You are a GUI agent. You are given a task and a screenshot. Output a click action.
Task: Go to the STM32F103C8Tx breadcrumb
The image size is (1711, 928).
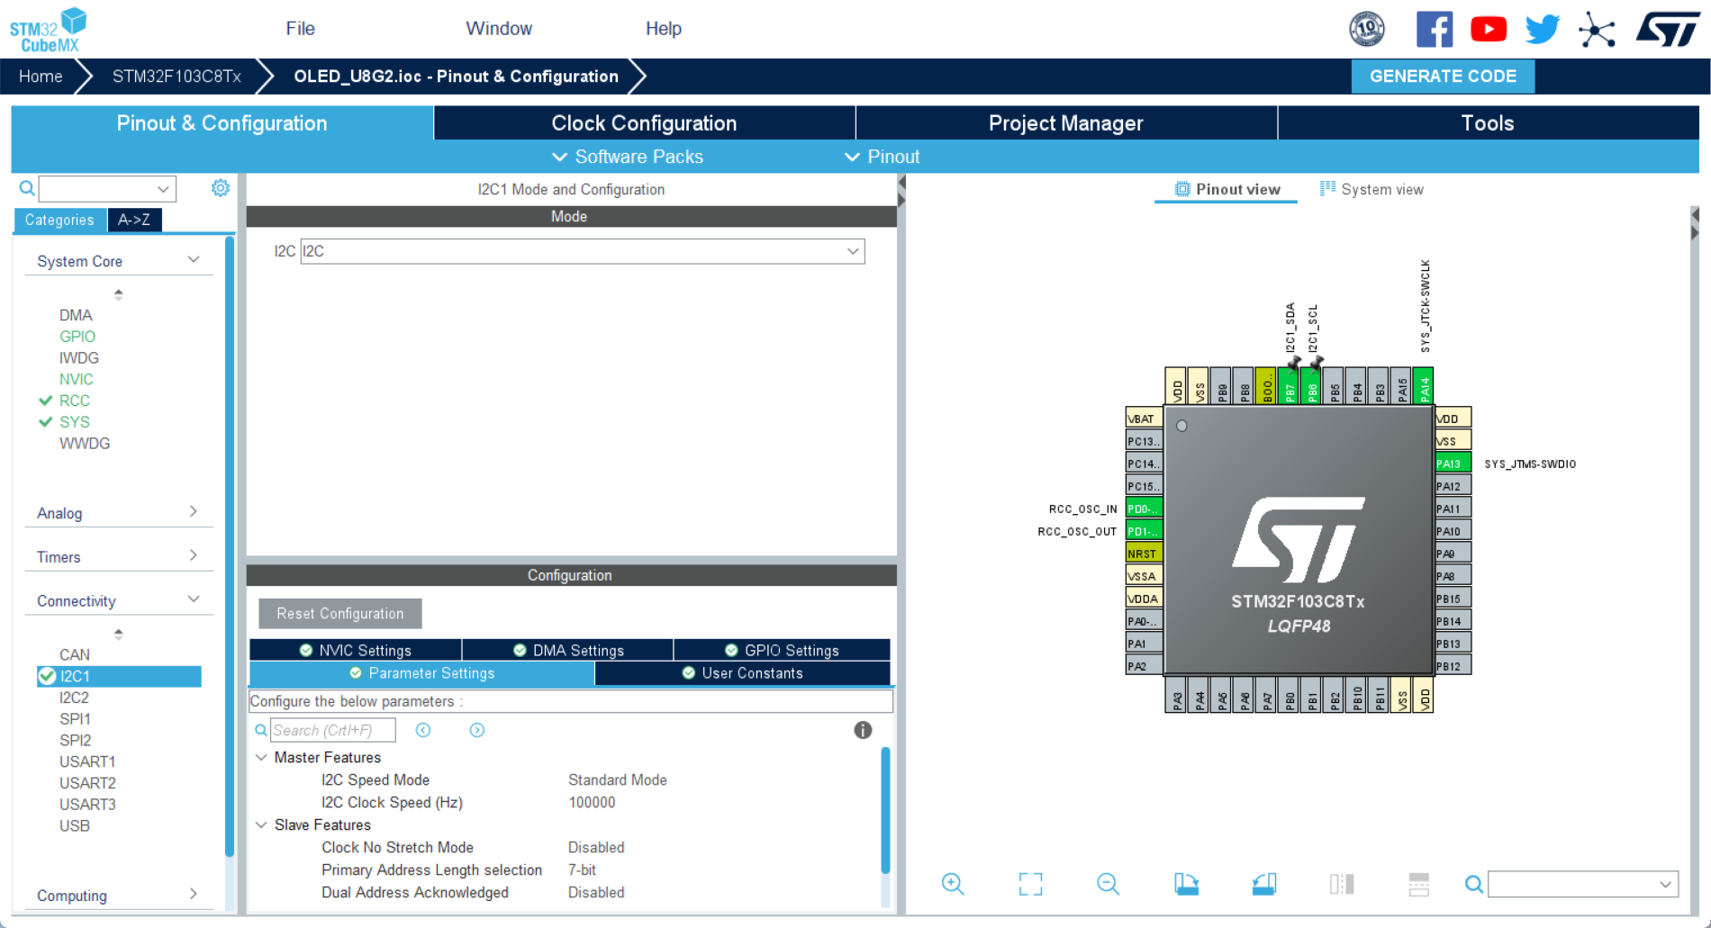pos(177,77)
